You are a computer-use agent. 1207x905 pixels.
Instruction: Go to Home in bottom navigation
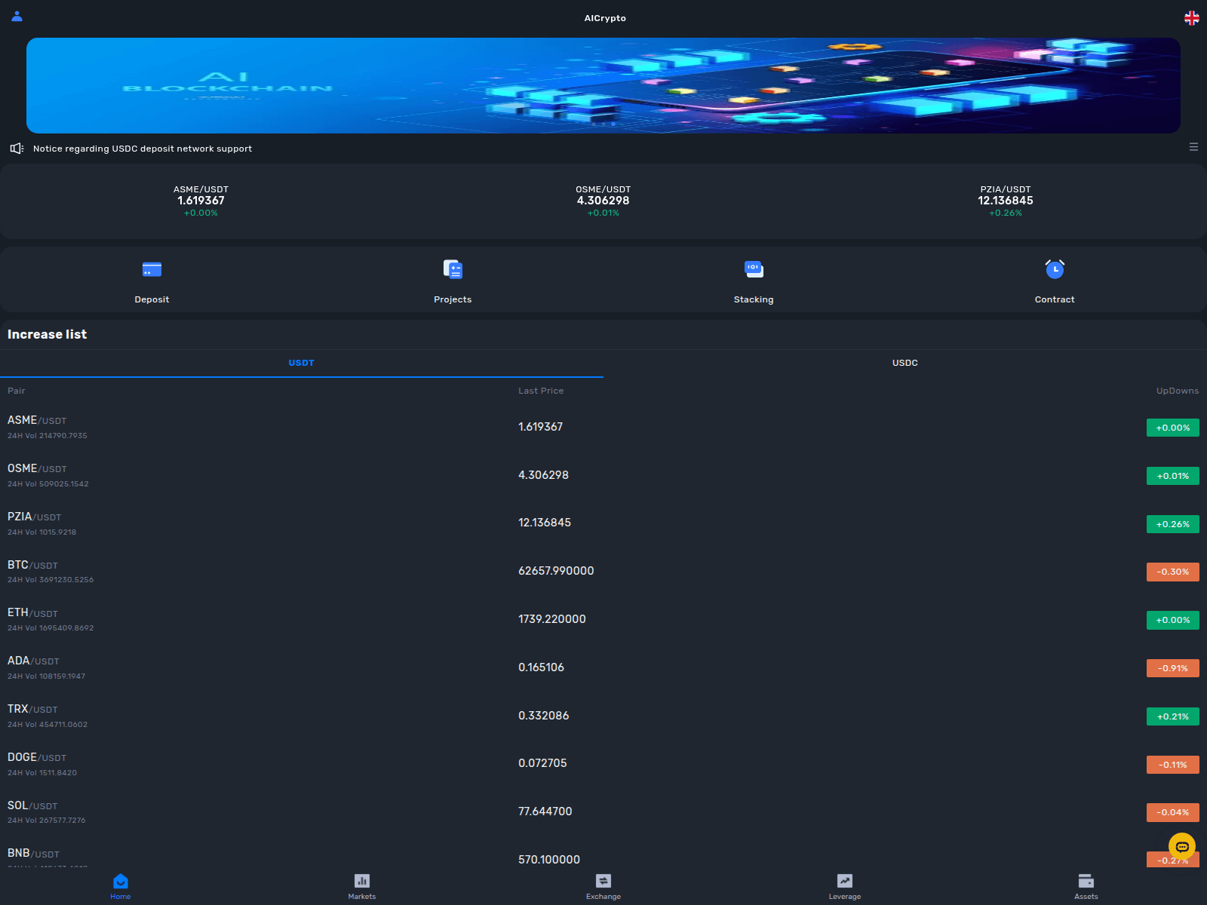pos(121,886)
